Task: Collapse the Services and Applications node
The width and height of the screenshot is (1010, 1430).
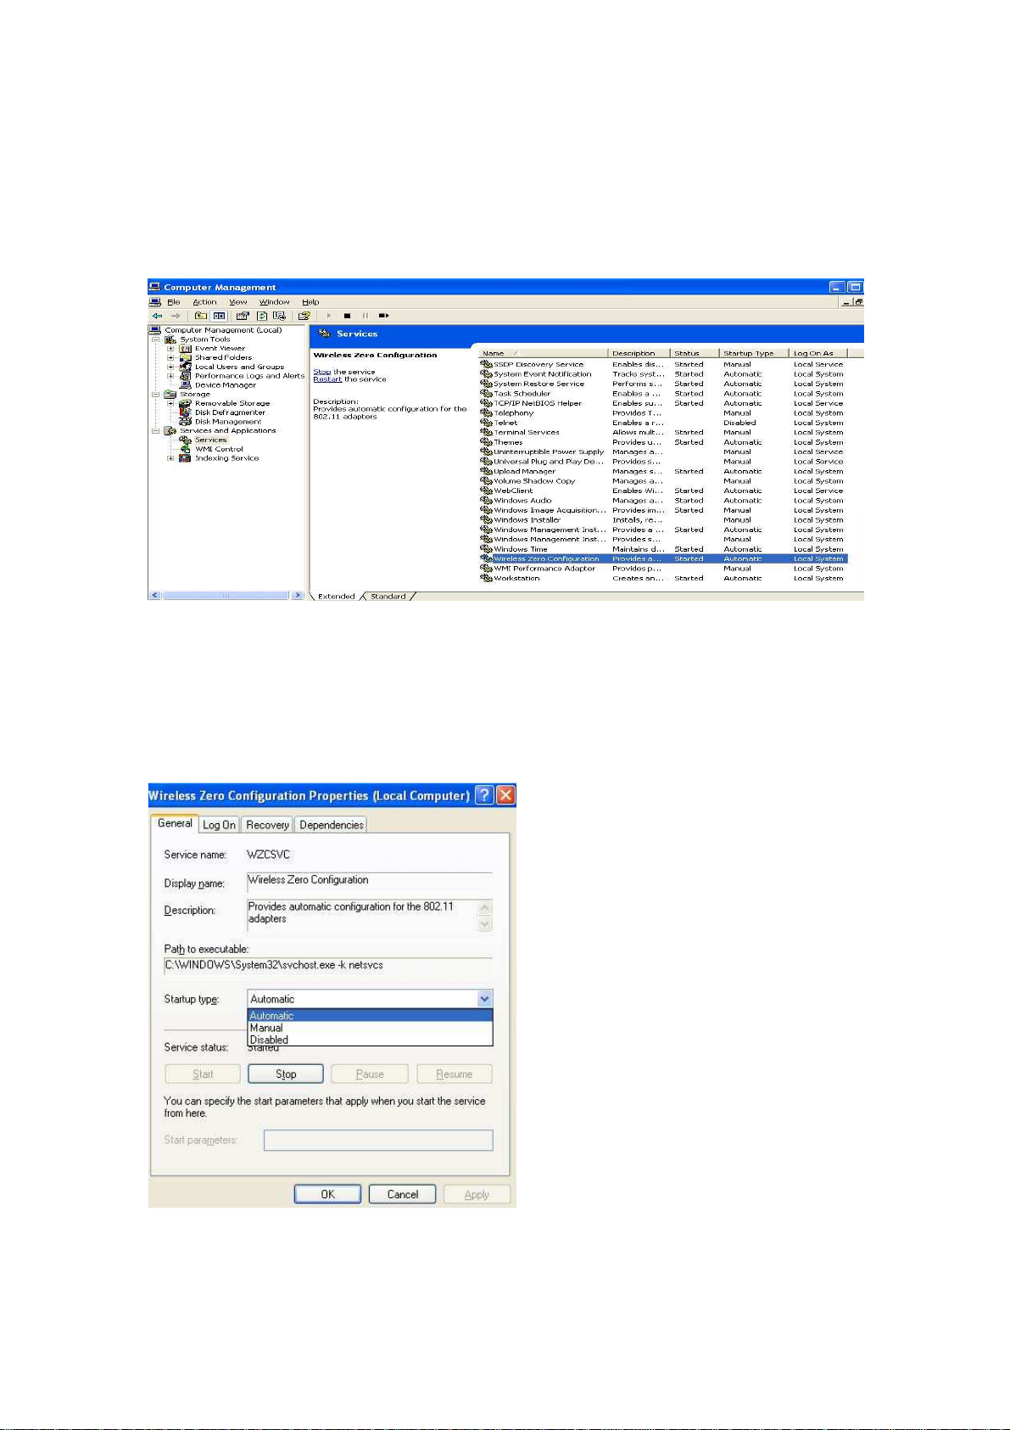Action: click(156, 431)
